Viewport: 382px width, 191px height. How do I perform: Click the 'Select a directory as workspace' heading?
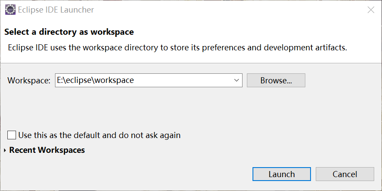coord(69,32)
